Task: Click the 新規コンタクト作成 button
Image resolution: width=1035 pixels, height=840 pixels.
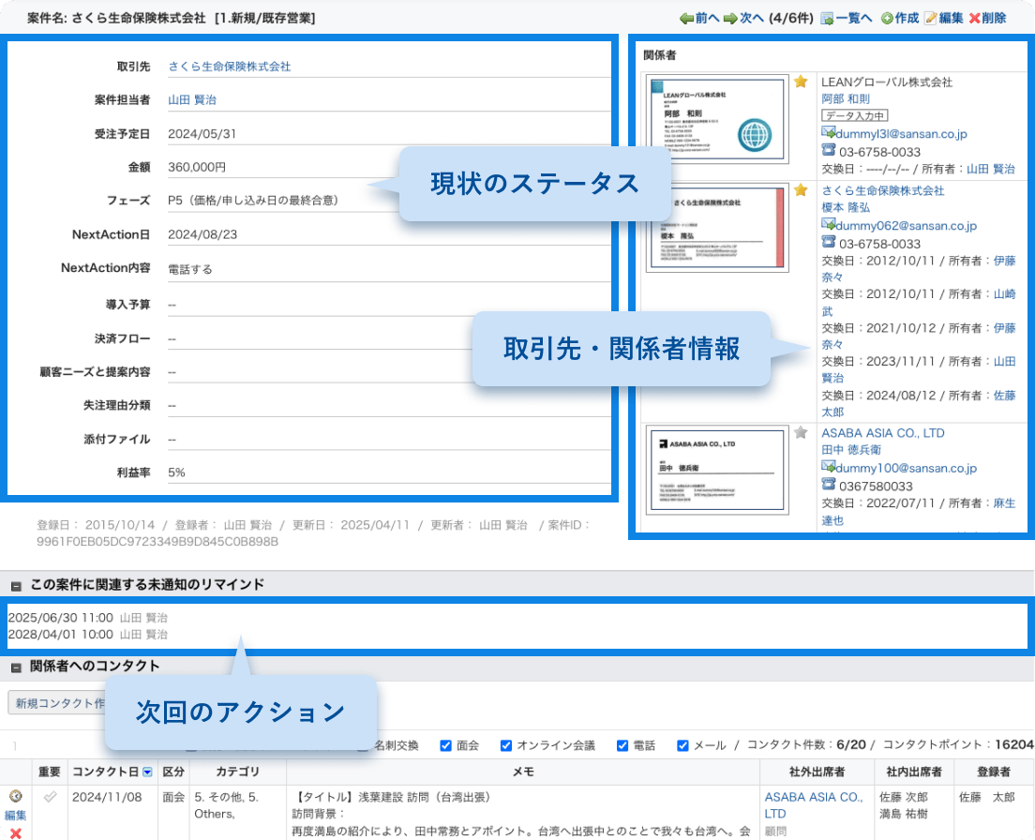Action: click(x=59, y=703)
